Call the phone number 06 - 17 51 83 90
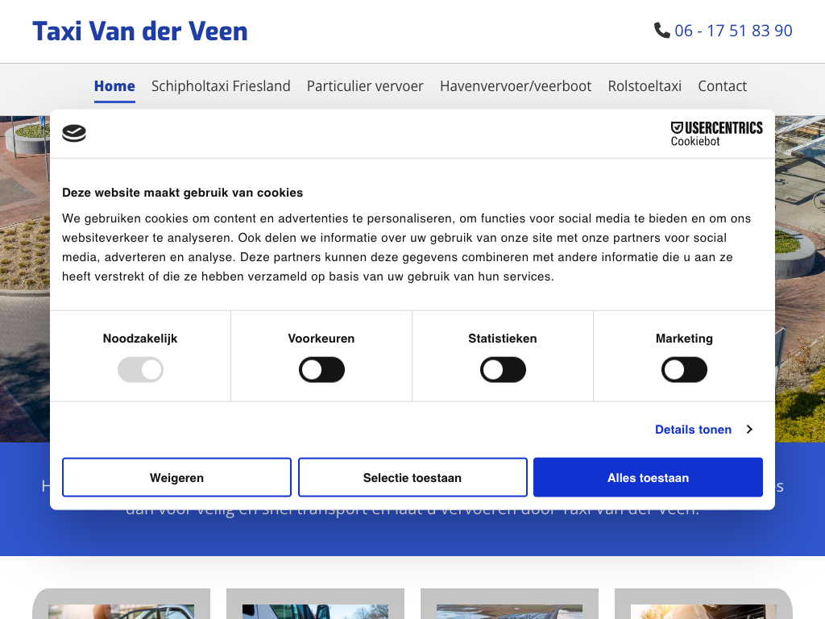This screenshot has width=825, height=619. coord(733,31)
